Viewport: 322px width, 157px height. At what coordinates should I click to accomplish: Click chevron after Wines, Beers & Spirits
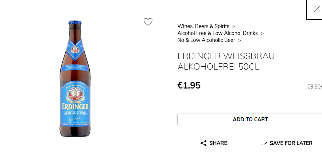click(234, 27)
